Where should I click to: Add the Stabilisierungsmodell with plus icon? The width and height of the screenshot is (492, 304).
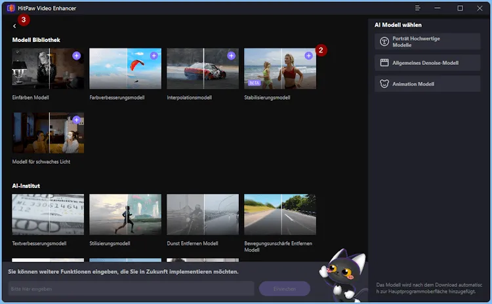pyautogui.click(x=308, y=56)
